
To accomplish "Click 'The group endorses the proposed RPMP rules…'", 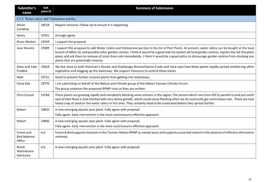I will (100, 89).
